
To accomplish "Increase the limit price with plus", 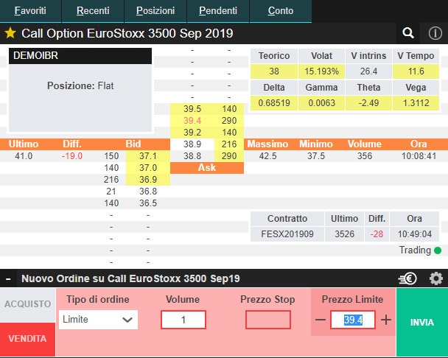I will (x=386, y=320).
